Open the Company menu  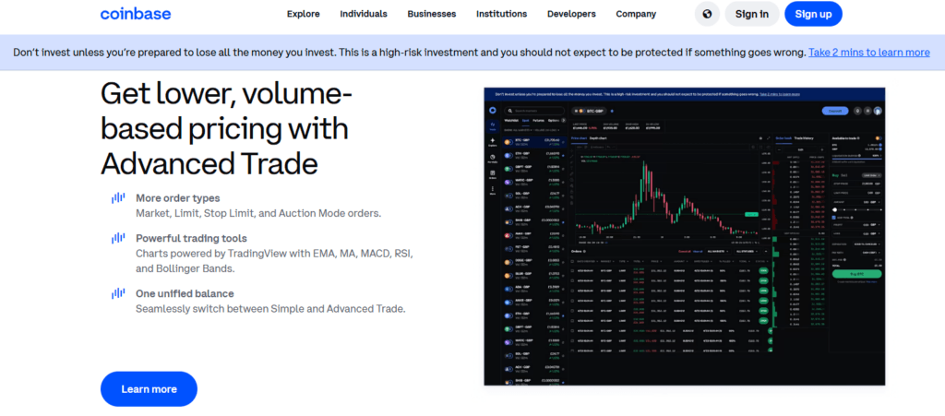[636, 14]
